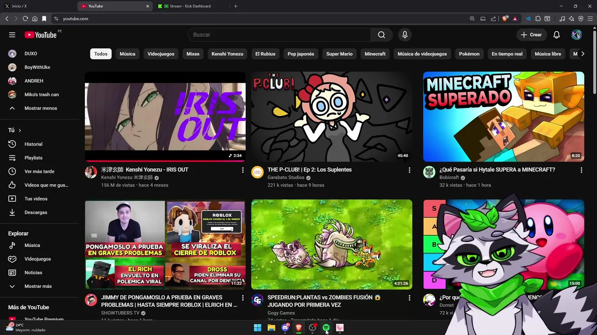Open the browser main hamburger menu
Viewport: 597px width, 335px height.
tap(590, 19)
